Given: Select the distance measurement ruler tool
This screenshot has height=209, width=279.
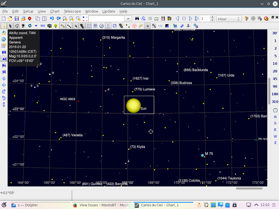Looking at the screenshot, I should click(141, 26).
